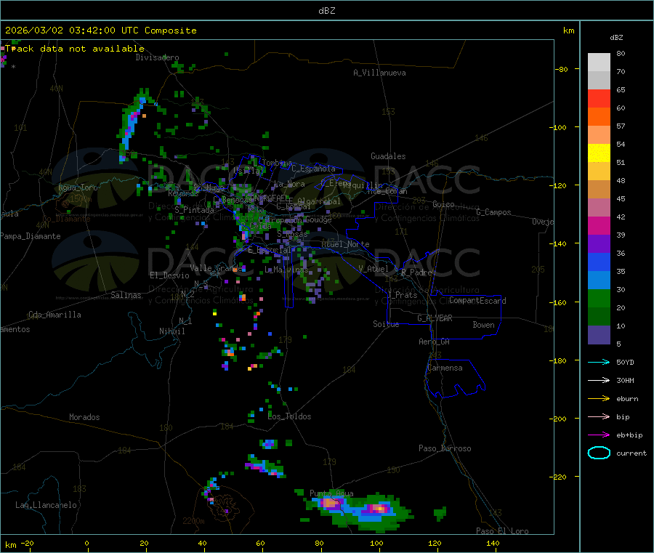
Task: Select the magenta 42 dBZ color swatch
Action: (x=599, y=225)
